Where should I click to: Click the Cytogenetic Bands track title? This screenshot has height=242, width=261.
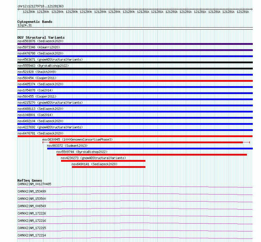[35, 22]
